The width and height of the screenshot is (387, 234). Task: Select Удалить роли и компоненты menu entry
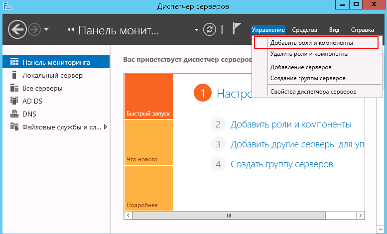click(x=317, y=54)
